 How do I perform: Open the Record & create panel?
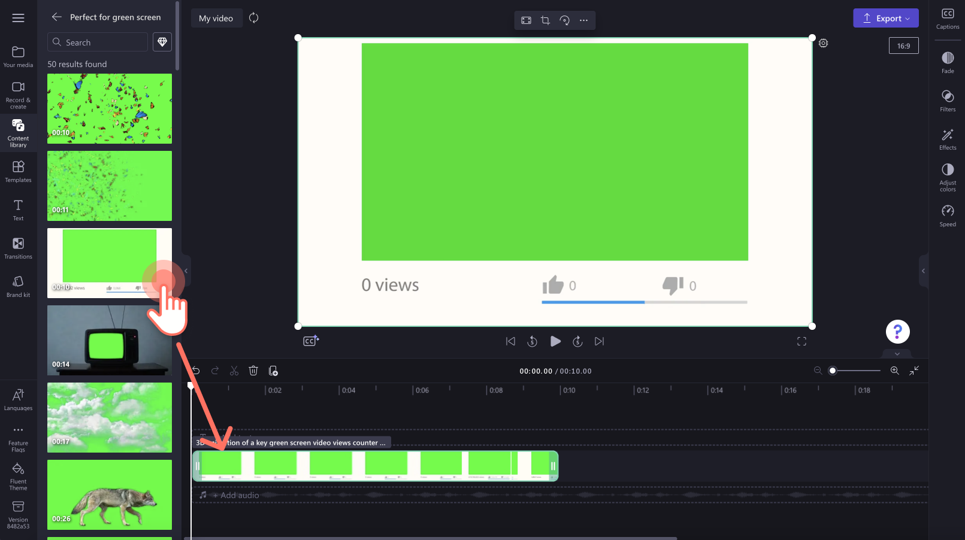(x=18, y=95)
